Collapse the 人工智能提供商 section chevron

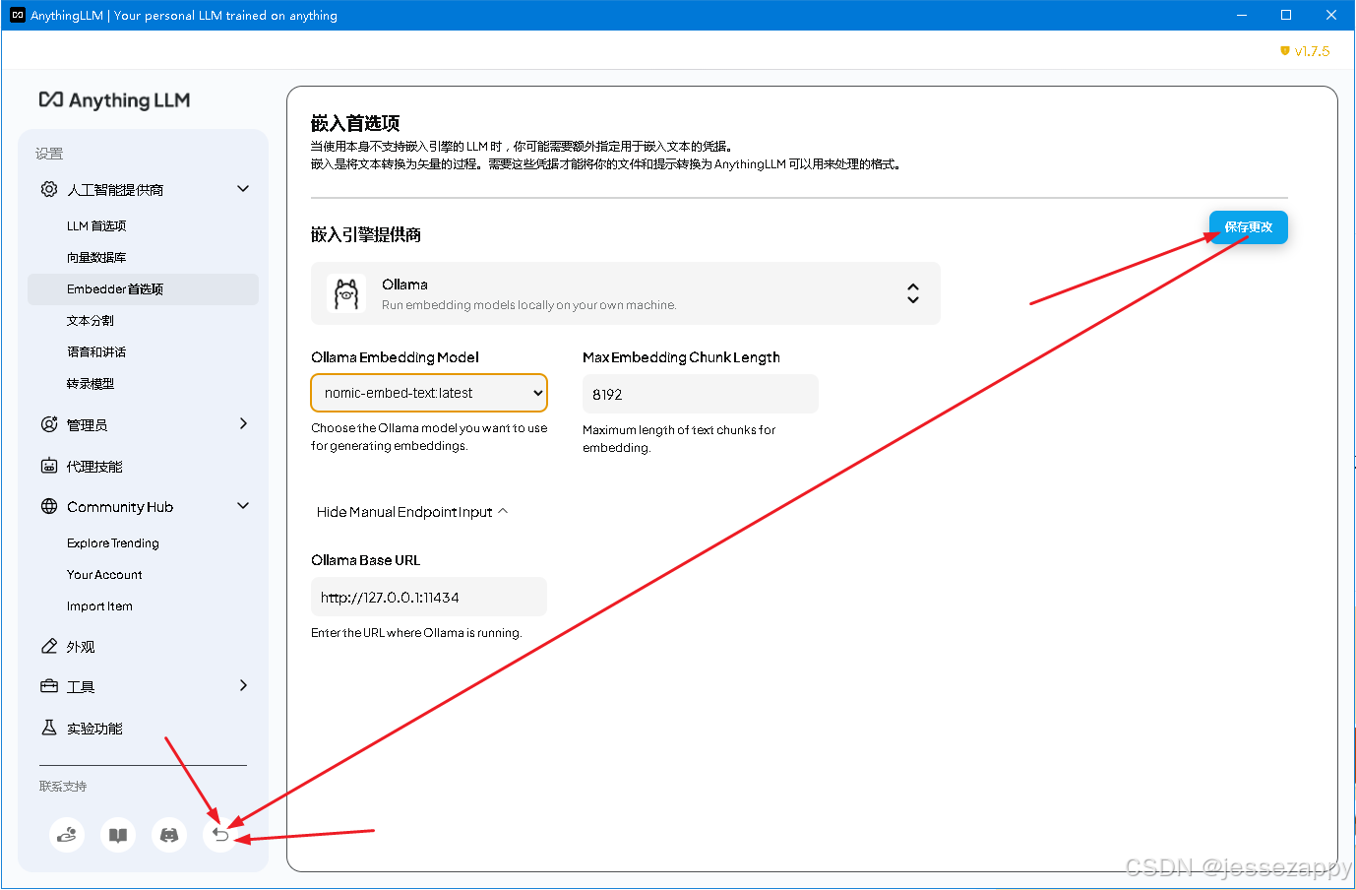point(243,189)
